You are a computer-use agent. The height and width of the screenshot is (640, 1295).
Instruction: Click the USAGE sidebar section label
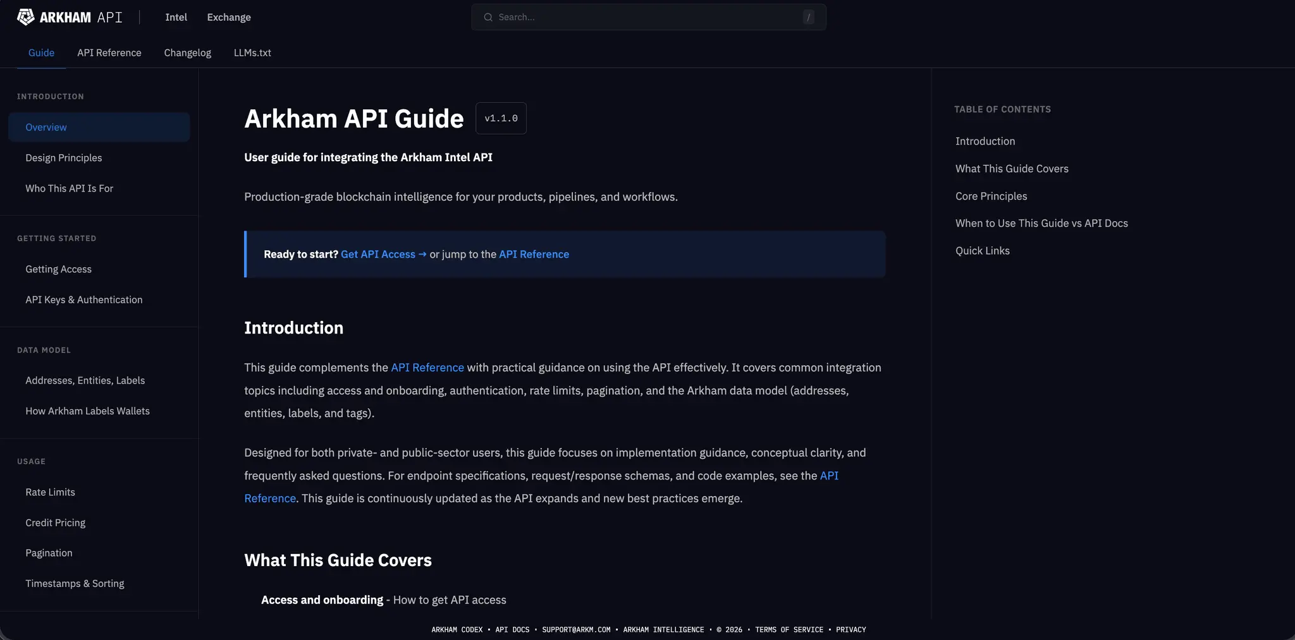(x=31, y=461)
